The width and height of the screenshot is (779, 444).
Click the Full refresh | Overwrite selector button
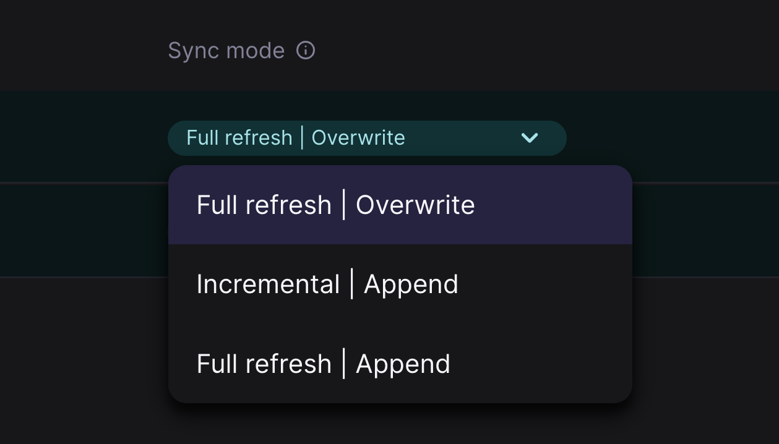(x=367, y=138)
